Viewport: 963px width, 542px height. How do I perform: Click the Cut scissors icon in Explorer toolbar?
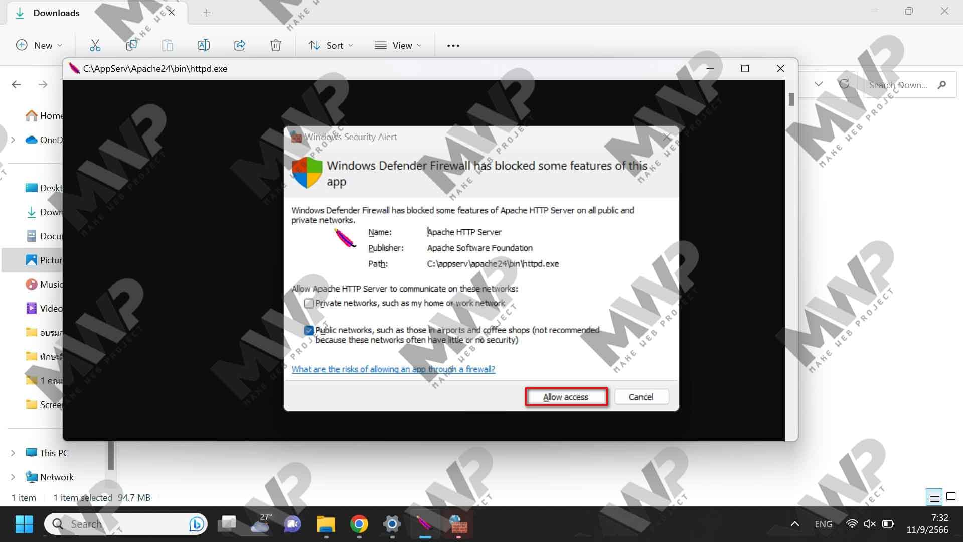point(95,45)
